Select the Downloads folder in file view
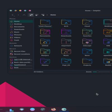 (x=66, y=32)
